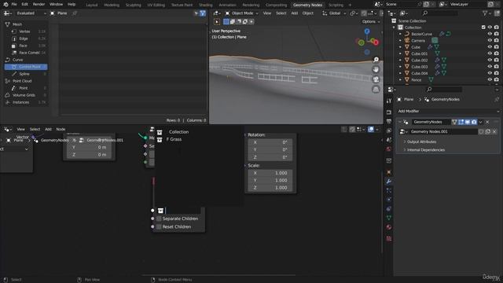Click the outliner search field
Image resolution: width=503 pixels, height=283 pixels.
[x=440, y=13]
